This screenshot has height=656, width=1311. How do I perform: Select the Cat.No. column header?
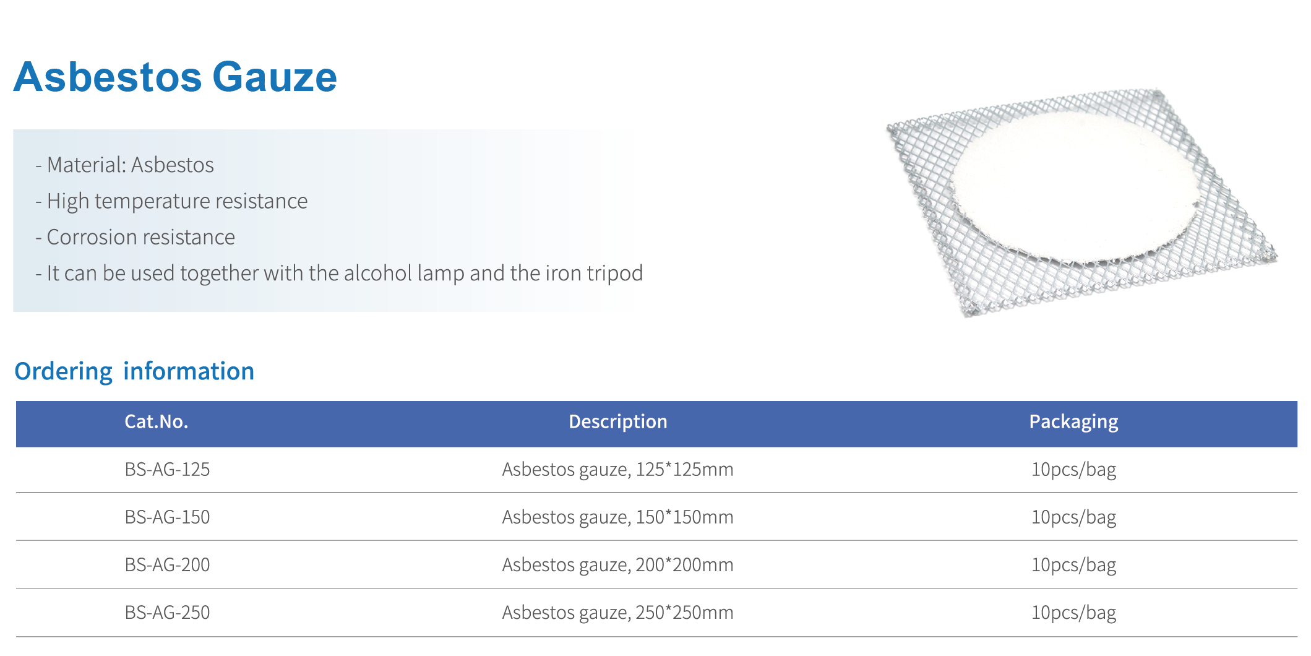click(x=156, y=422)
